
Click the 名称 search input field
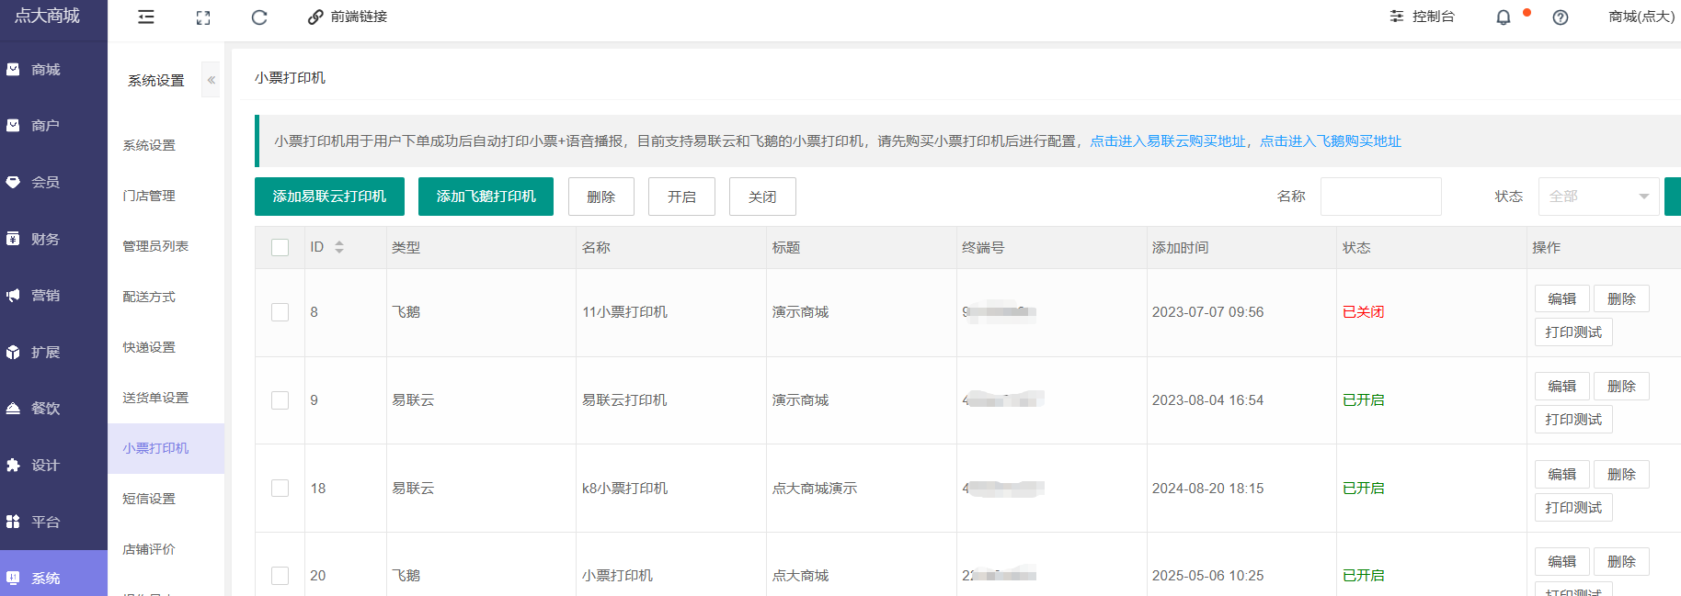point(1380,197)
